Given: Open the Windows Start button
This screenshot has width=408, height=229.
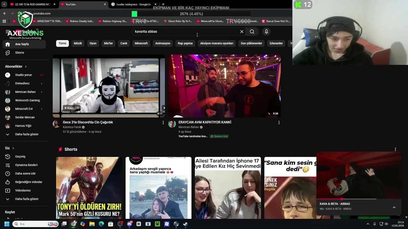Looking at the screenshot, I should [7, 224].
